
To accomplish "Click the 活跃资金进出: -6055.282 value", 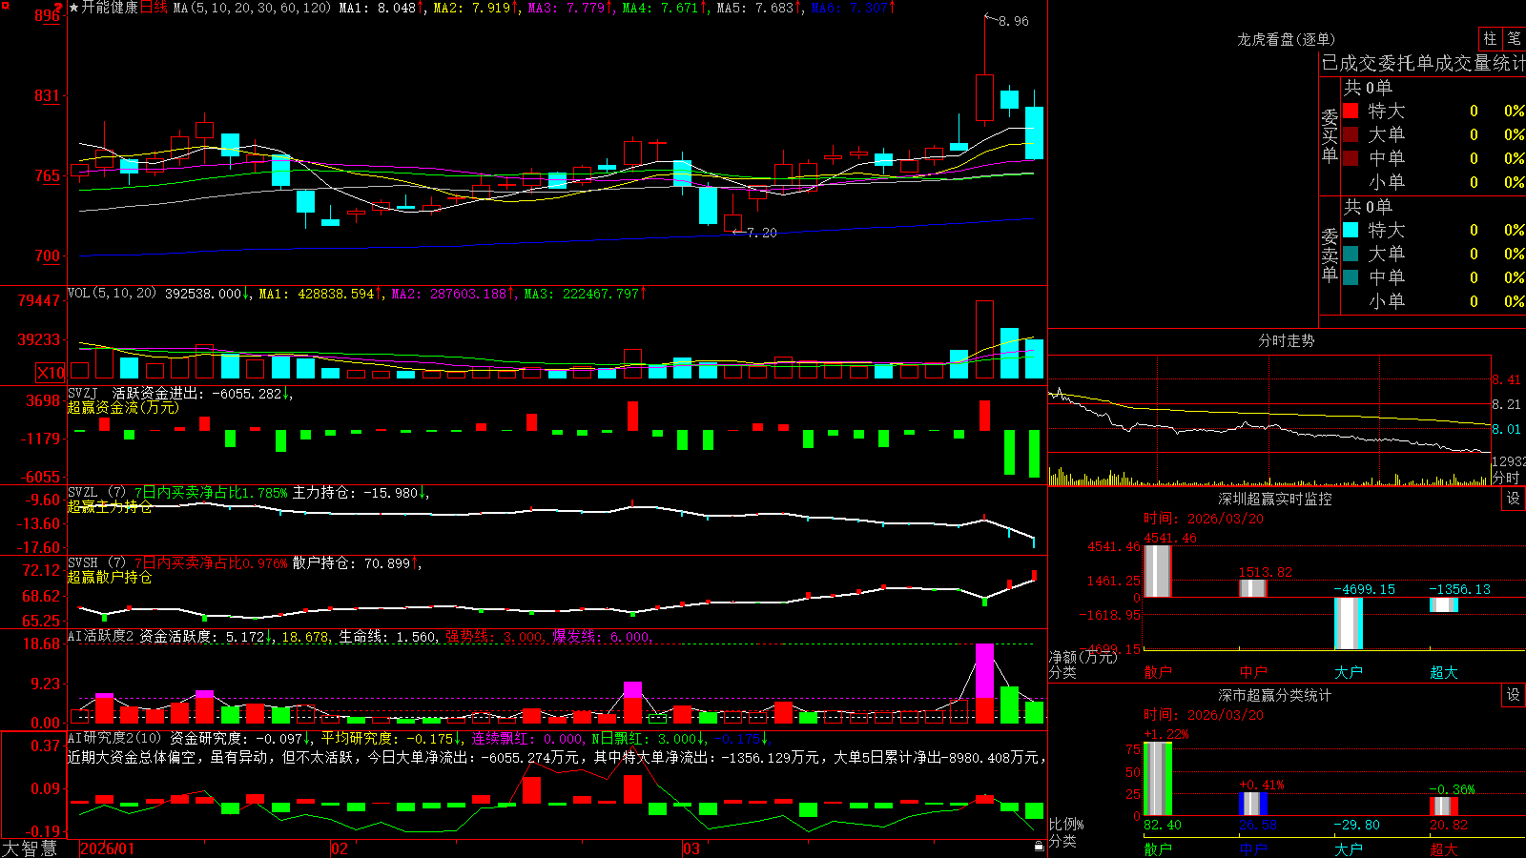I will coord(197,394).
